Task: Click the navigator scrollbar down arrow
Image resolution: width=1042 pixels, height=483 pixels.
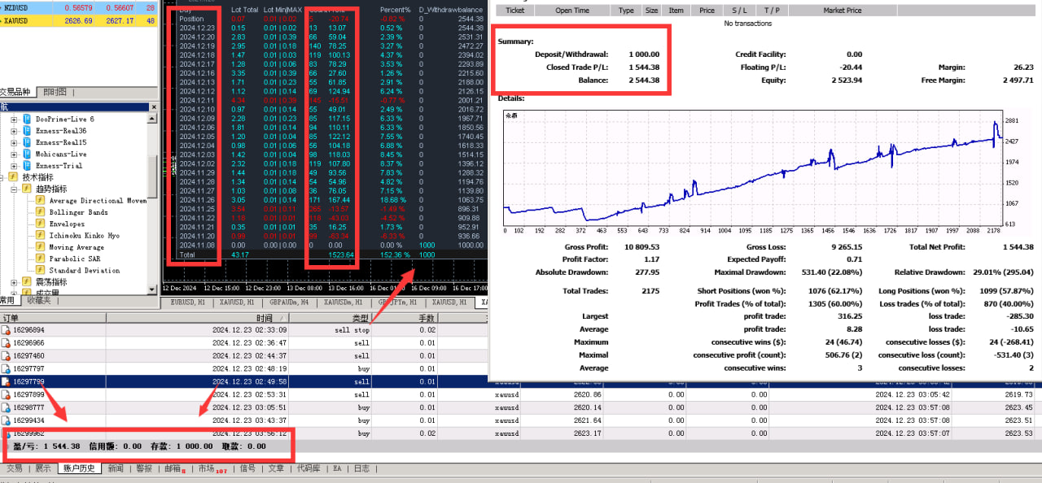Action: pyautogui.click(x=152, y=289)
